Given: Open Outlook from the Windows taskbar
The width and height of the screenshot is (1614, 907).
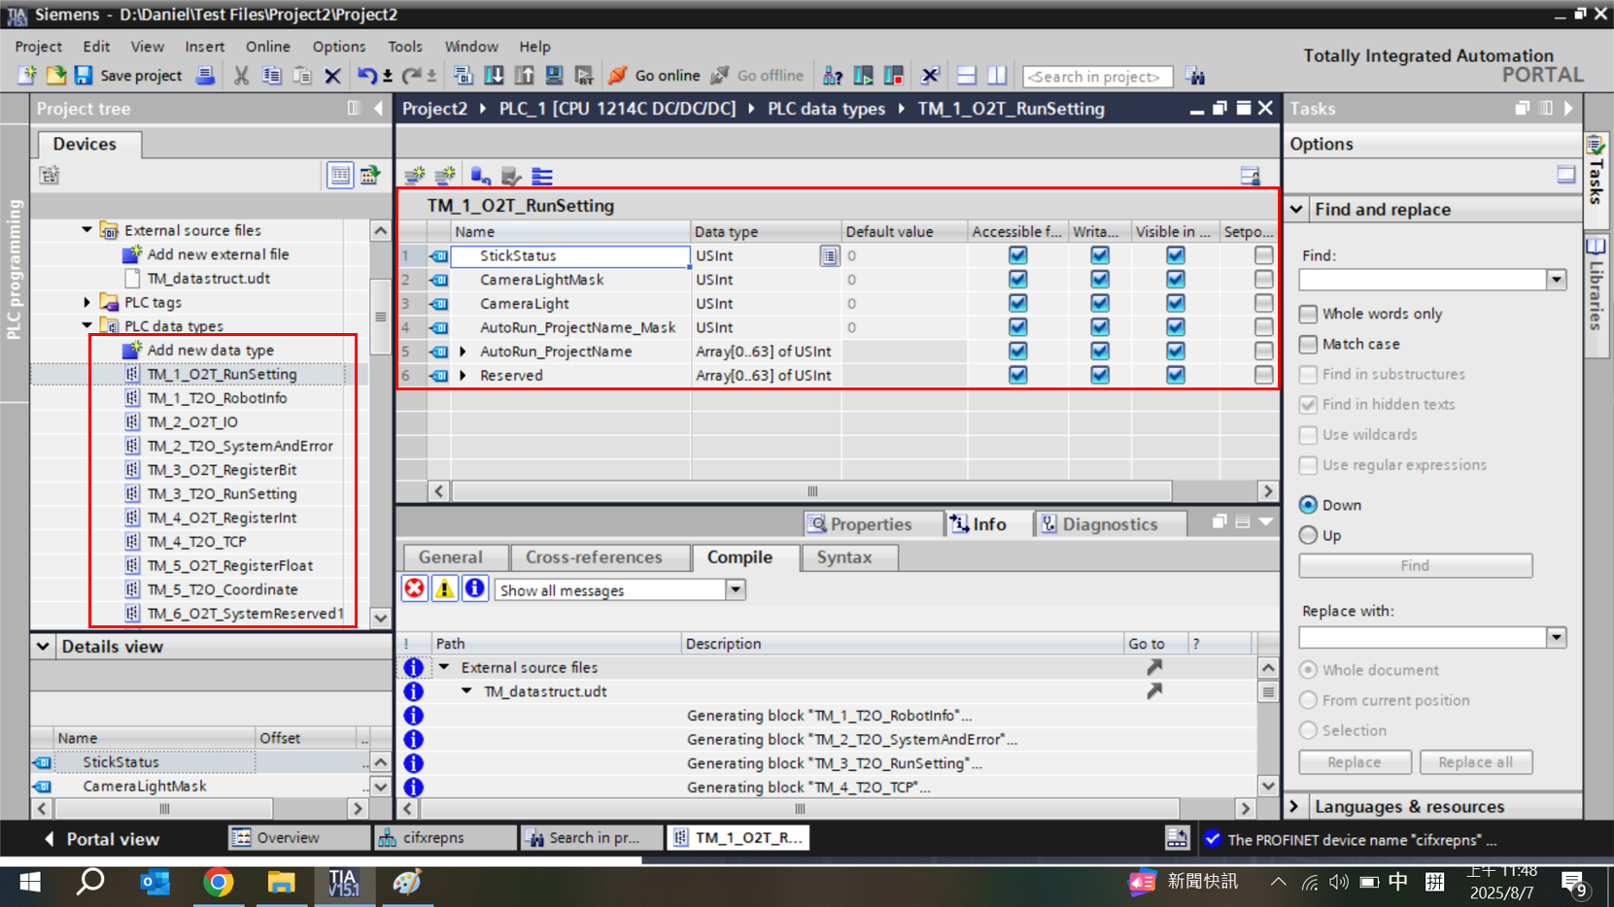Looking at the screenshot, I should point(155,882).
